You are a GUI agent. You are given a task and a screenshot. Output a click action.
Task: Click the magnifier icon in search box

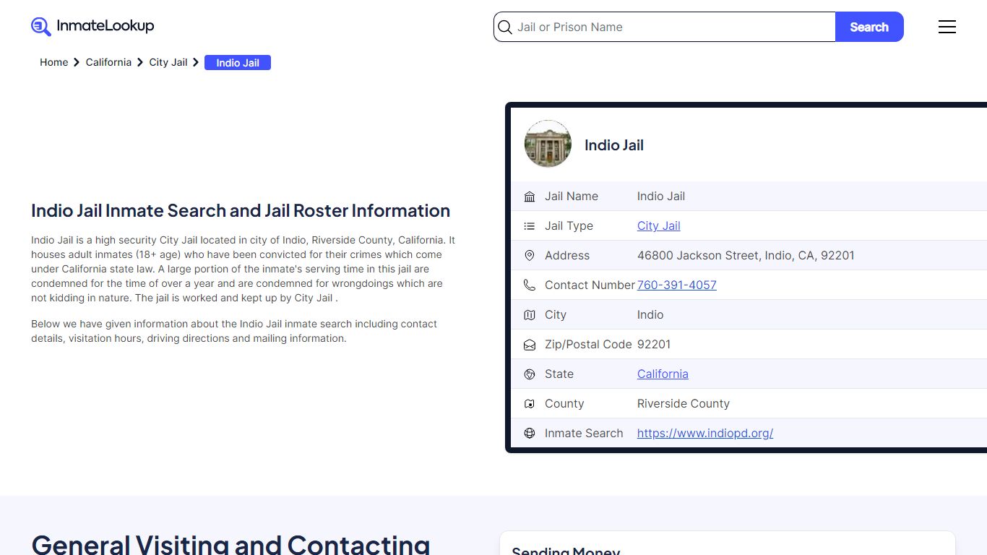(x=505, y=27)
